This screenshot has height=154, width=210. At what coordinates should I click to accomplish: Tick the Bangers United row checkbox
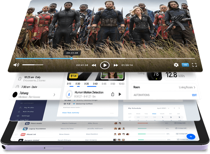[x=14, y=140]
